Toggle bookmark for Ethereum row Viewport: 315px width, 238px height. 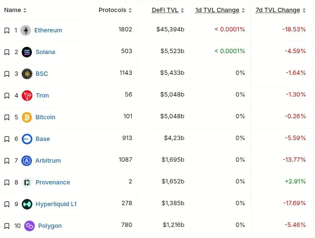click(x=7, y=30)
